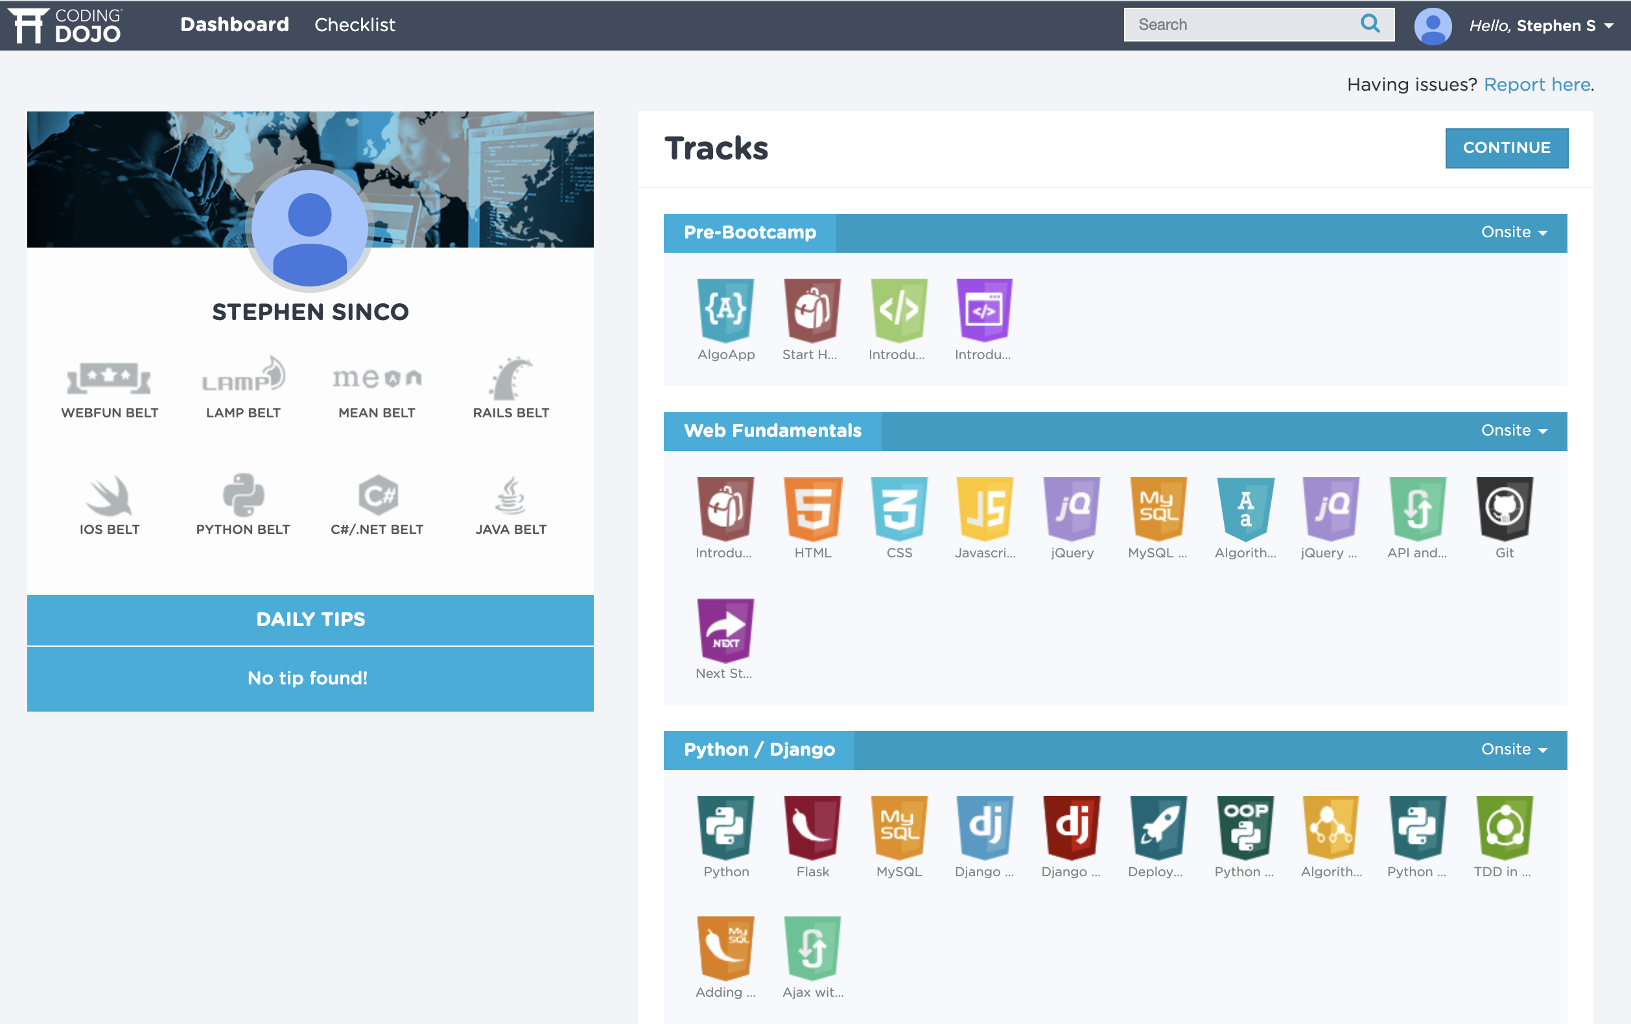Click the RAILS BELT badge

(511, 388)
